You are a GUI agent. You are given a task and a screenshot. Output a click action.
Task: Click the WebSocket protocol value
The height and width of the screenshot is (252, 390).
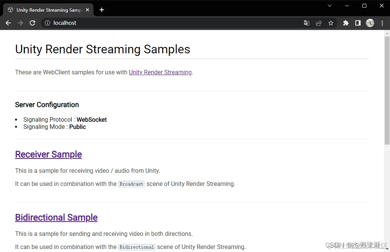click(x=92, y=120)
